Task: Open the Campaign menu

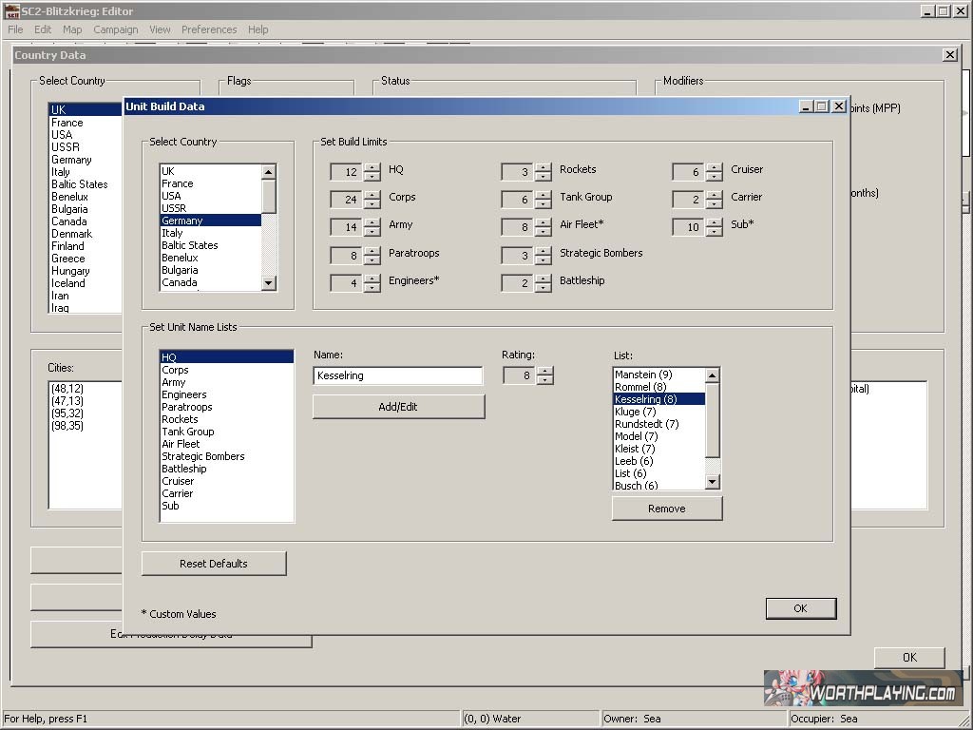Action: click(x=115, y=29)
